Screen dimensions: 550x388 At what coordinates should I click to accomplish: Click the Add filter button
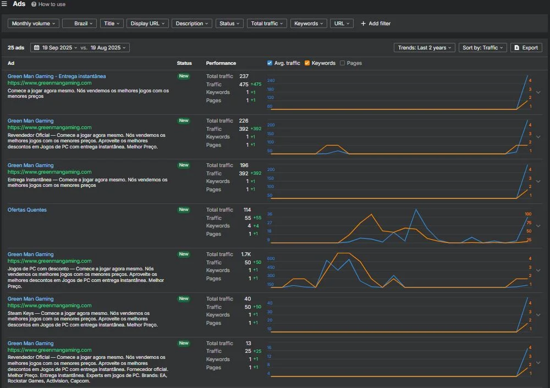pyautogui.click(x=375, y=24)
